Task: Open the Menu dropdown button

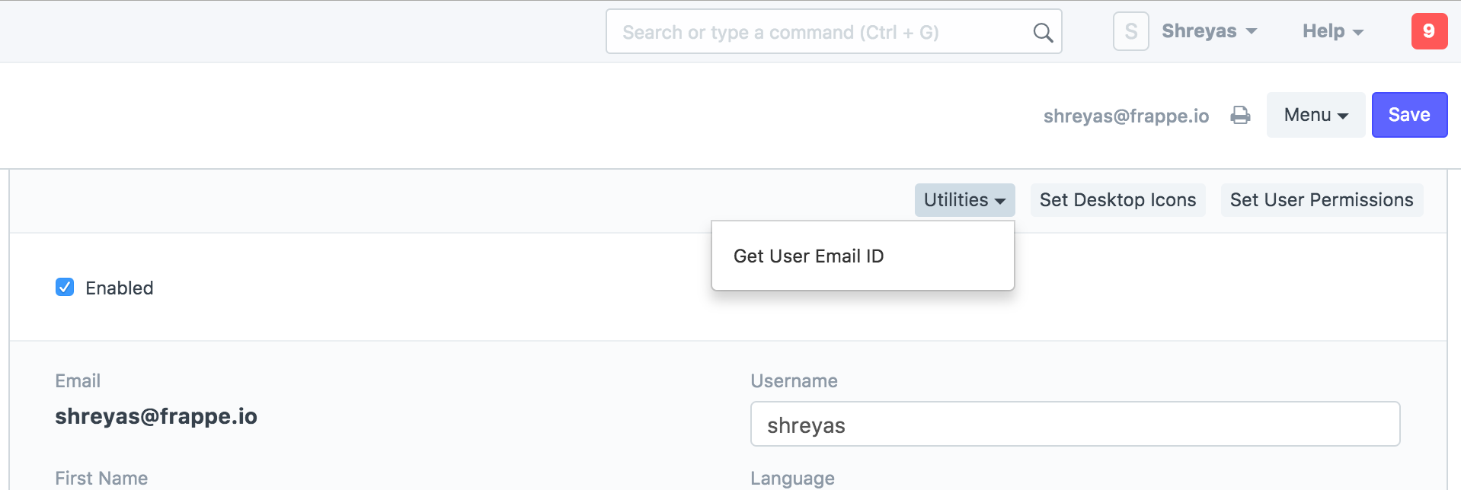Action: 1315,115
